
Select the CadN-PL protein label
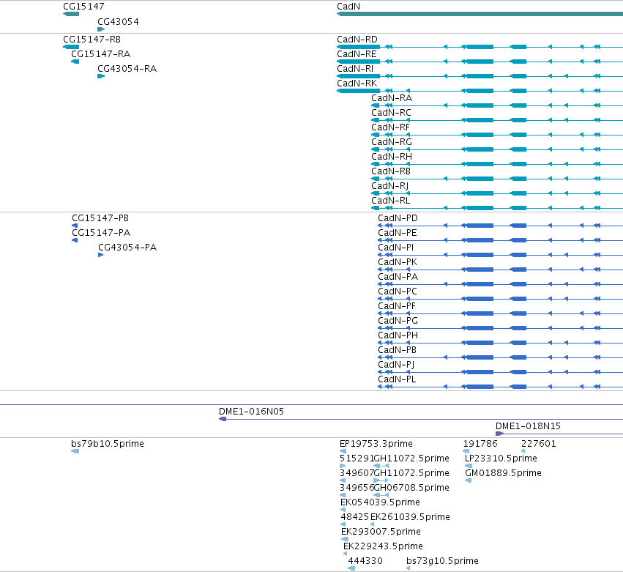(x=397, y=380)
